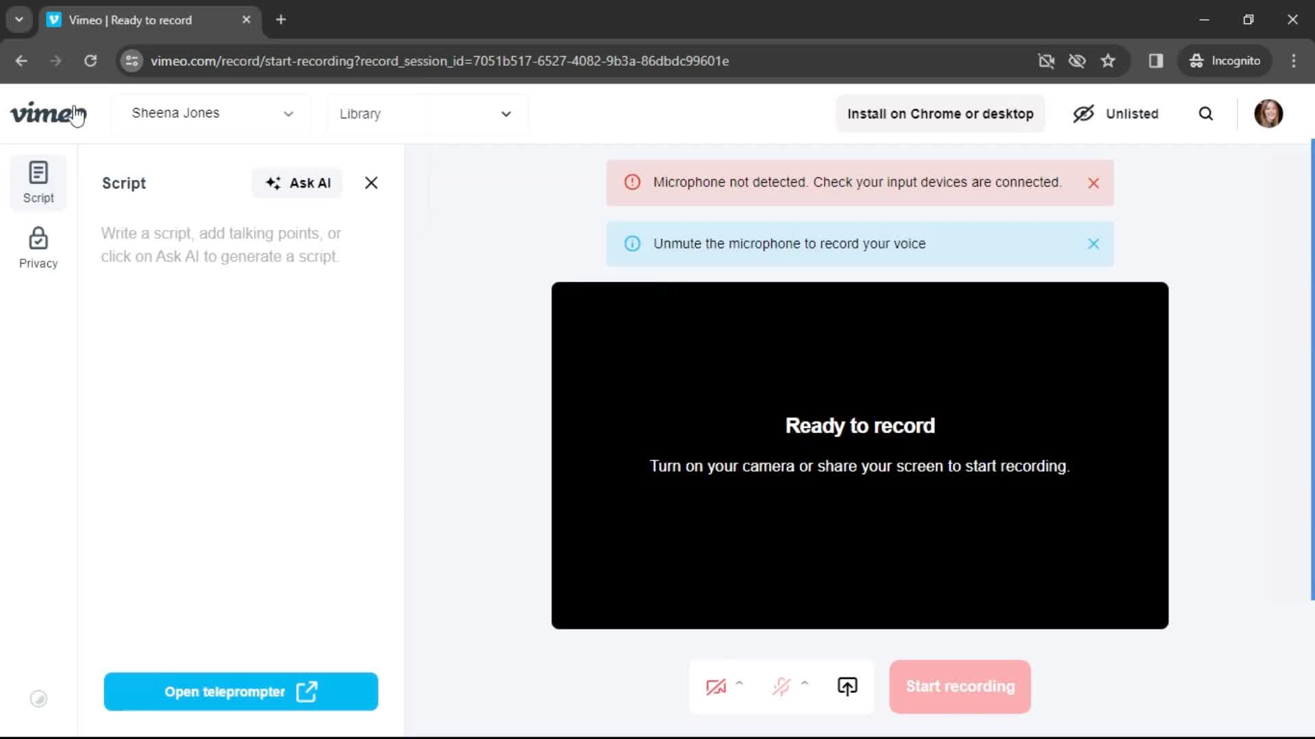Select the Vimeo Ready to record tab
The height and width of the screenshot is (739, 1315).
pos(149,20)
